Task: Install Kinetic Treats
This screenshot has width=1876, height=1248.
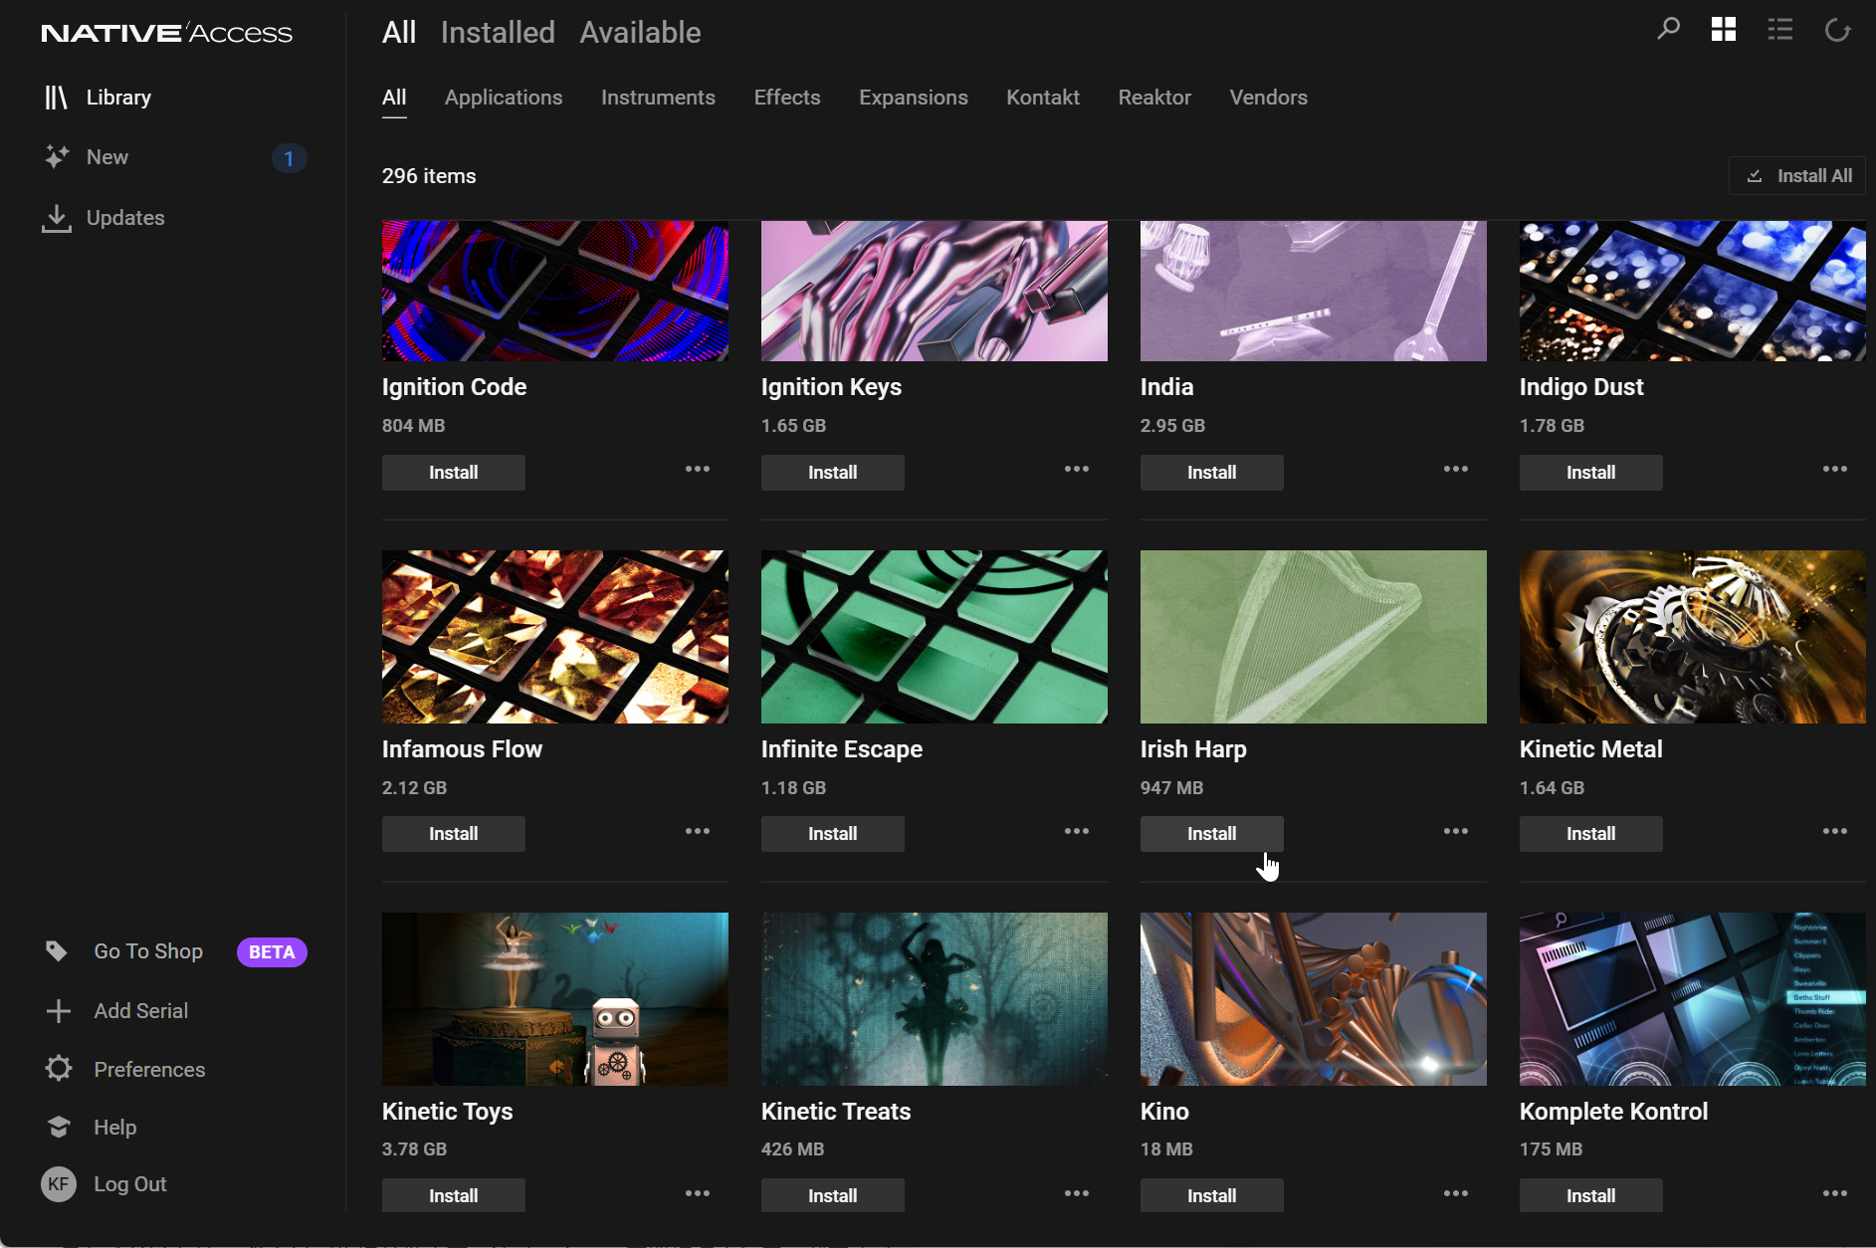Action: (833, 1195)
